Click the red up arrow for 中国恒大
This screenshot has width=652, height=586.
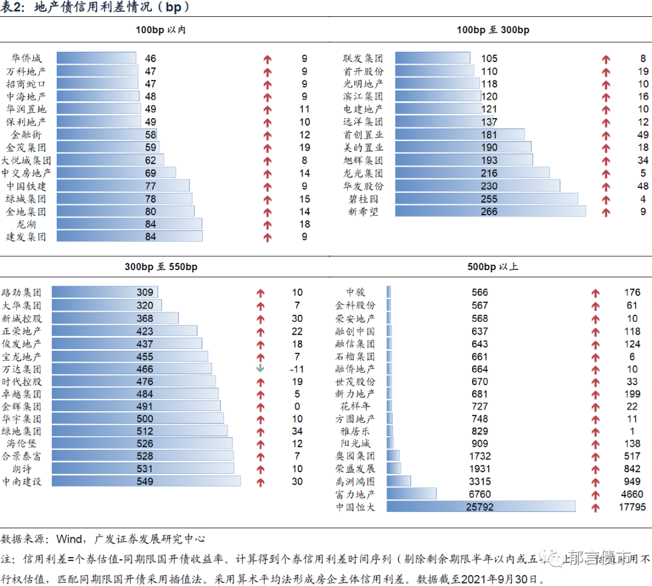595,508
